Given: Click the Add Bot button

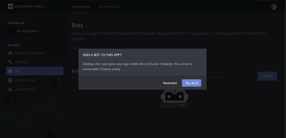Looking at the screenshot, I should [267, 76].
